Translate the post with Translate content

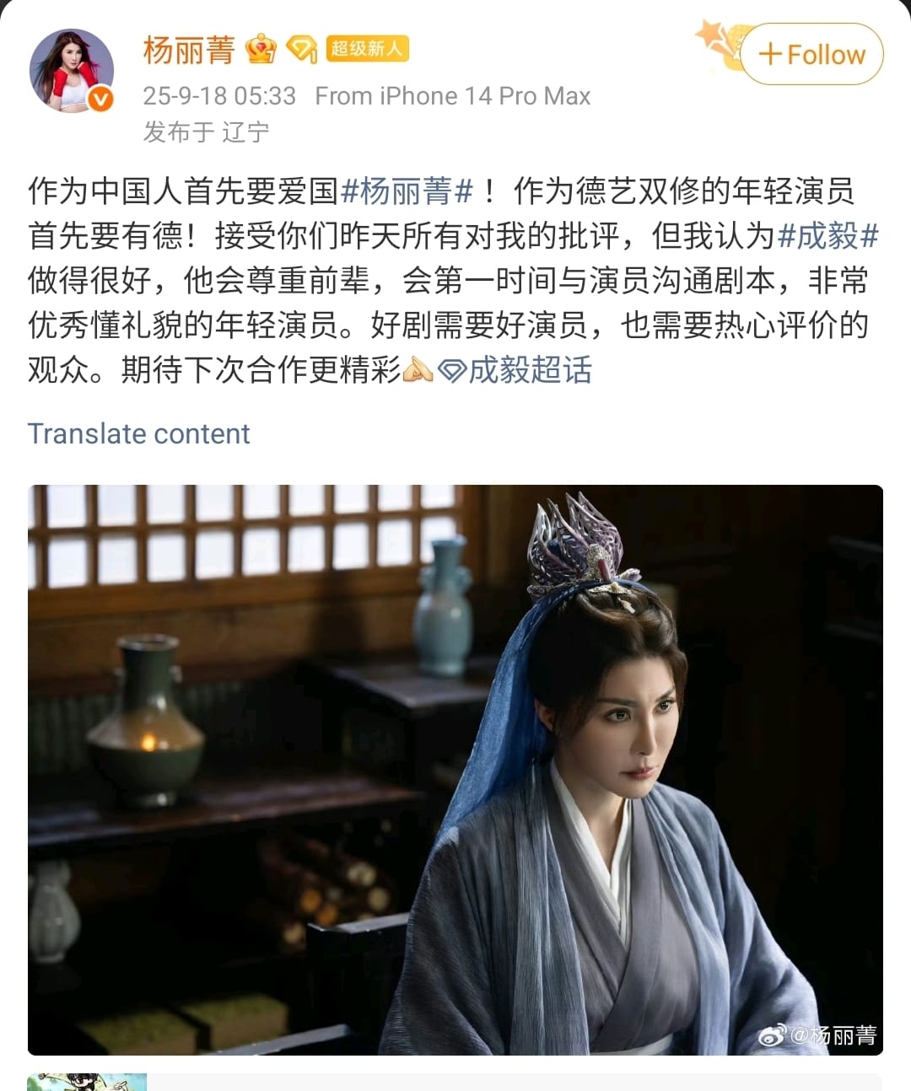[139, 433]
